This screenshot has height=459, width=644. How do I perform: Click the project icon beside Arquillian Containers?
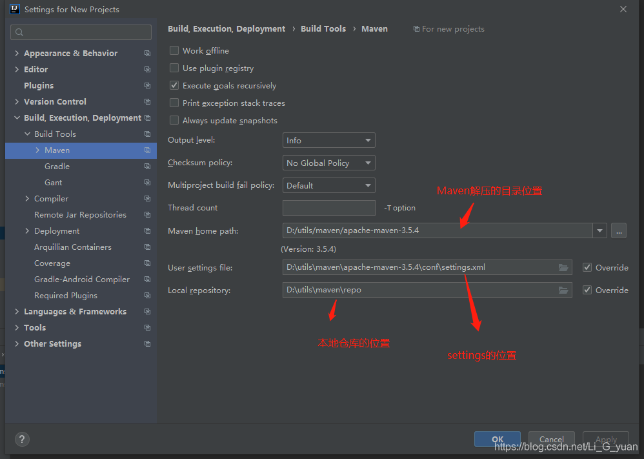147,247
